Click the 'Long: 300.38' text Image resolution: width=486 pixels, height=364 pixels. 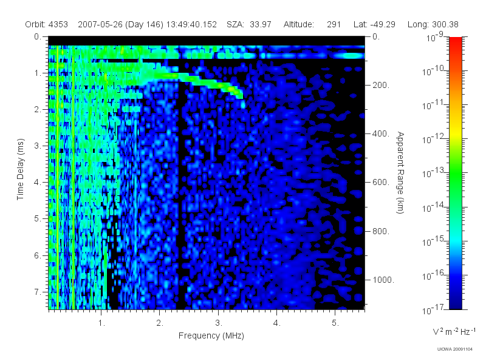tap(433, 24)
